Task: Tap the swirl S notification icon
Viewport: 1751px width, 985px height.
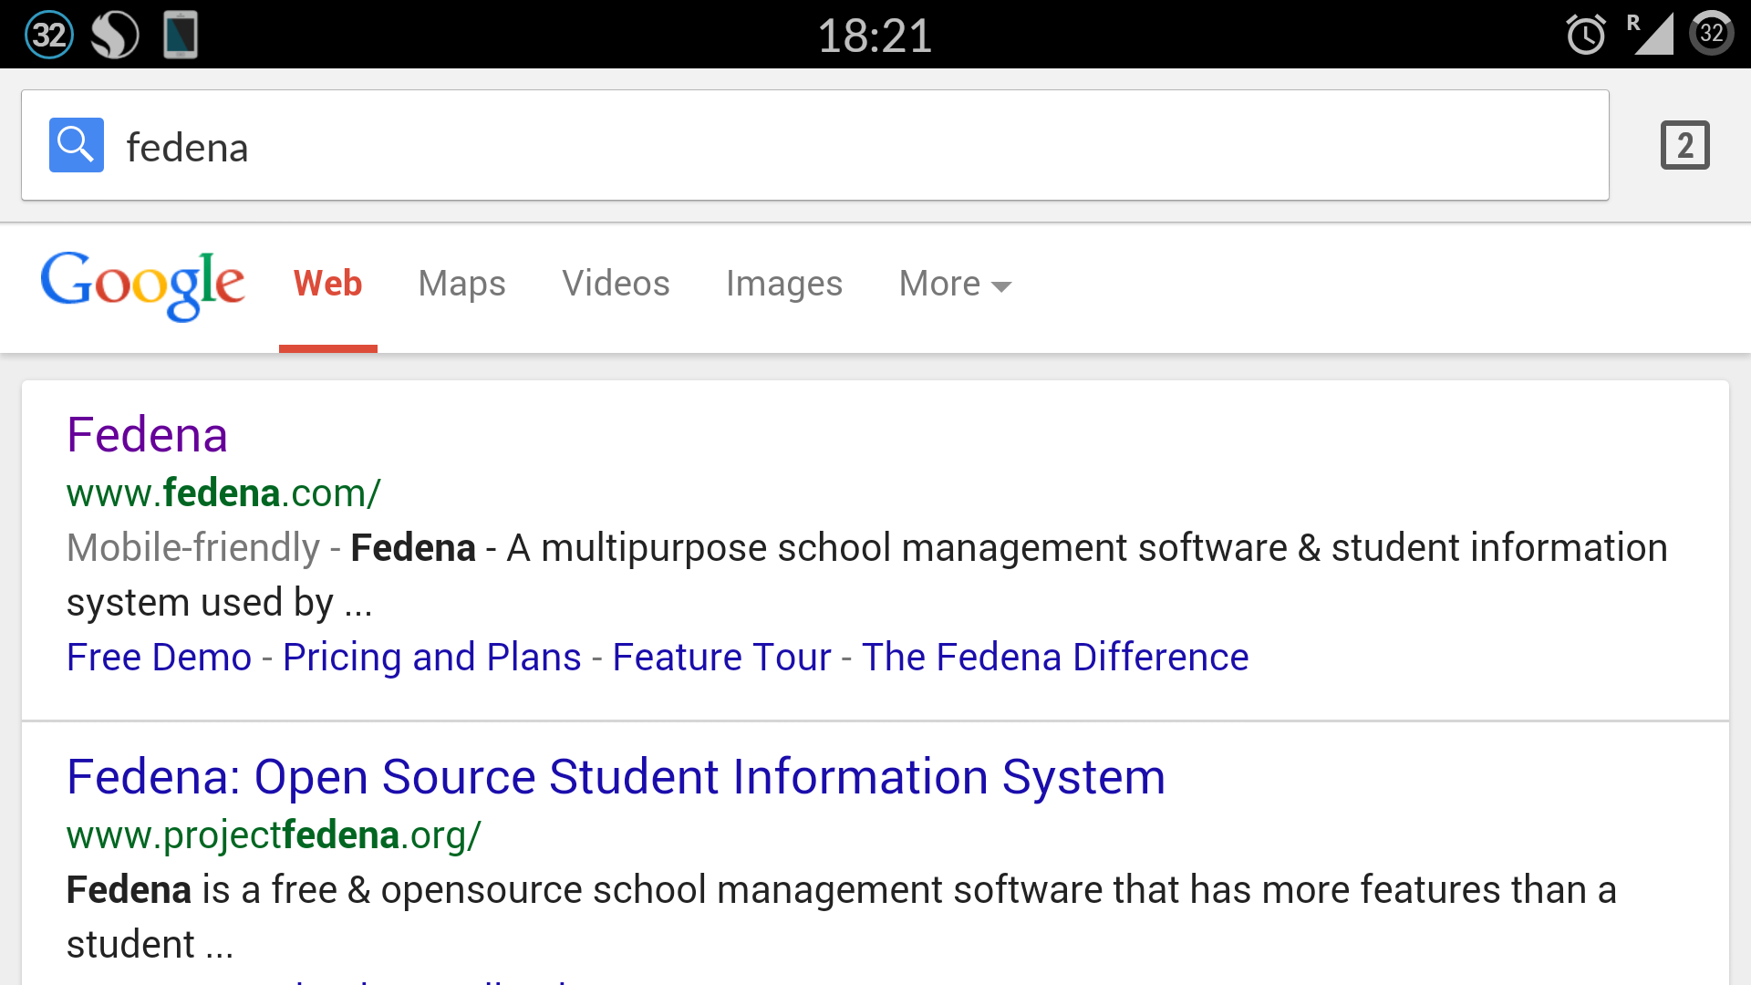Action: (x=115, y=35)
